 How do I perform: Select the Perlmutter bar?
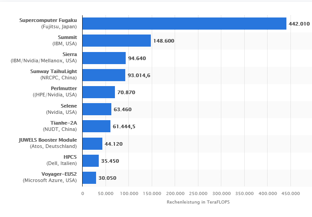pyautogui.click(x=99, y=92)
